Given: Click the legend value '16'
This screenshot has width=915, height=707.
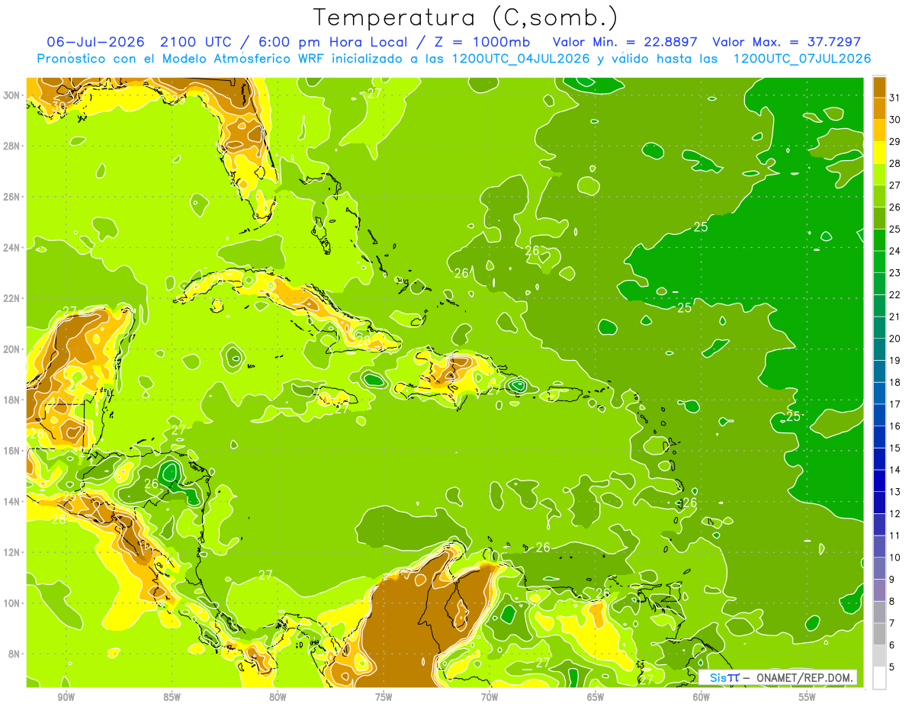Looking at the screenshot, I should tap(895, 426).
